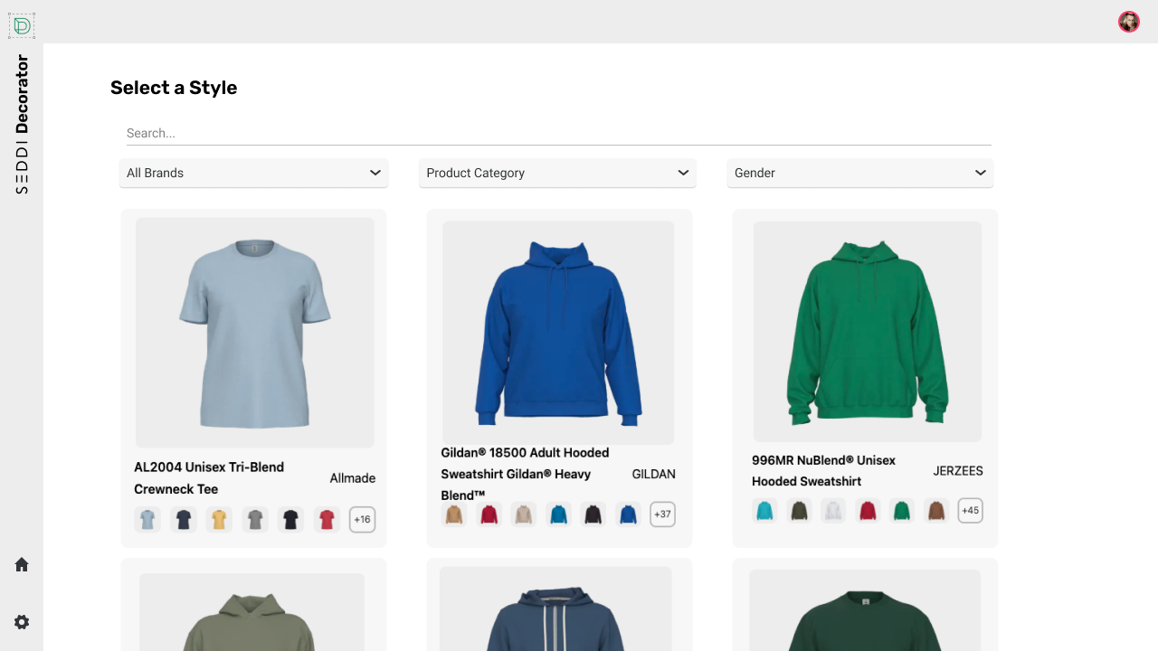Screen dimensions: 1158x651
Task: Pick black swatch for Gildan 18500
Action: pyautogui.click(x=593, y=514)
